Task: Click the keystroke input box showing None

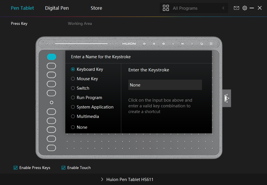Action: [x=165, y=85]
